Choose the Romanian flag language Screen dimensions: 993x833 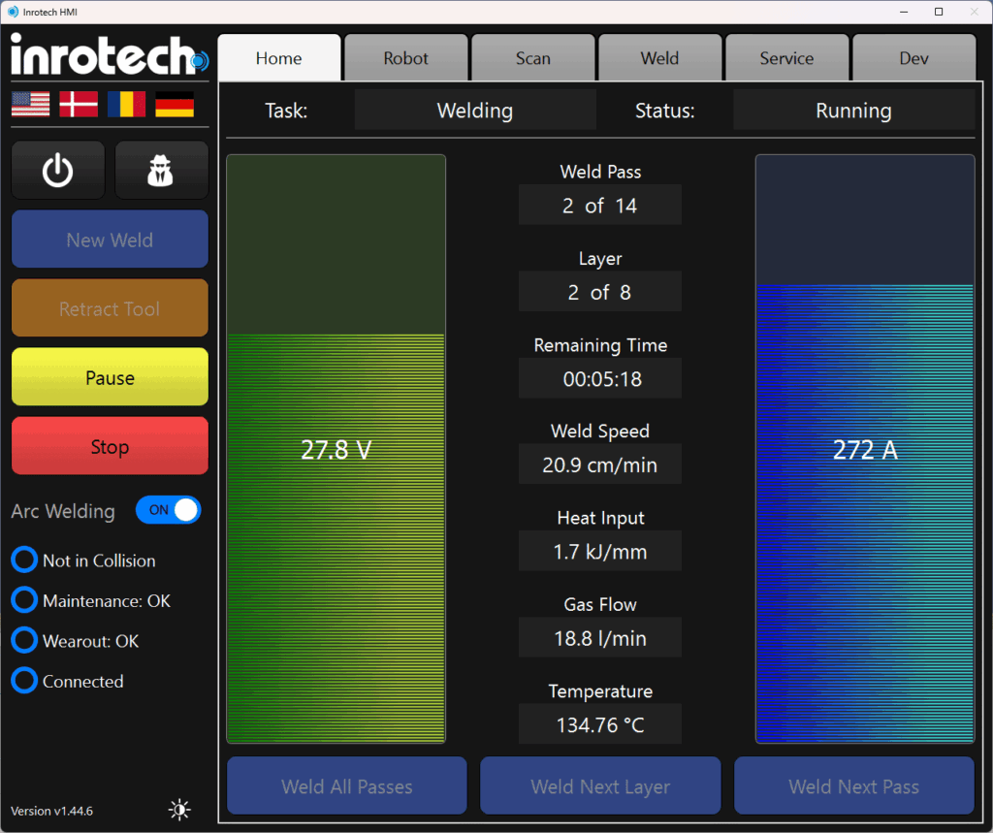pos(126,104)
